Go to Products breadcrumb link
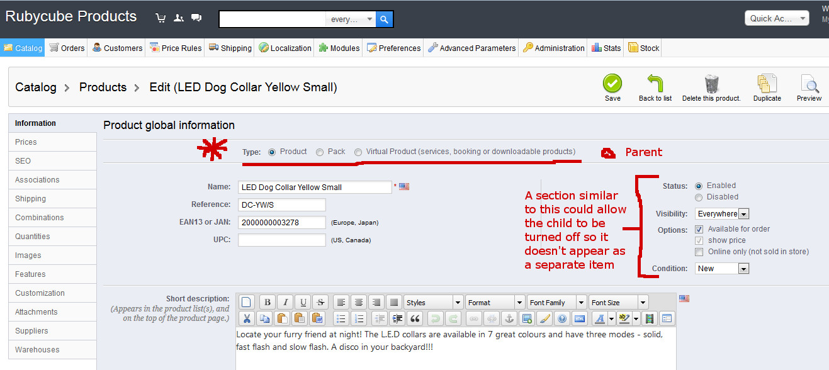Image resolution: width=829 pixels, height=370 pixels. (103, 87)
